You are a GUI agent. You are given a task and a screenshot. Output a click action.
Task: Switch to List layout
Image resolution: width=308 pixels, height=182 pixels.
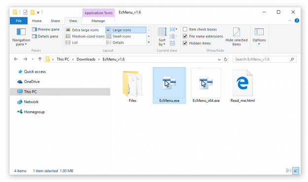[x=71, y=42]
